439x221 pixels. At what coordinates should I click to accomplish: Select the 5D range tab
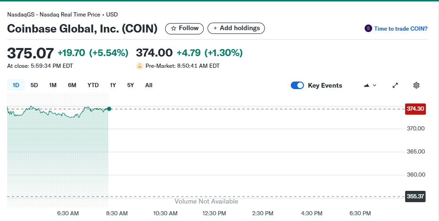[34, 85]
